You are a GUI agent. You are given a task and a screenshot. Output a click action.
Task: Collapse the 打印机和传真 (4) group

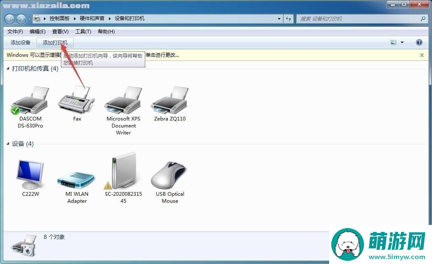(8, 68)
